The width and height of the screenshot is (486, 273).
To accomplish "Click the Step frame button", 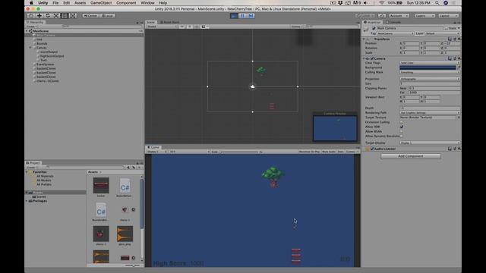I will point(251,15).
